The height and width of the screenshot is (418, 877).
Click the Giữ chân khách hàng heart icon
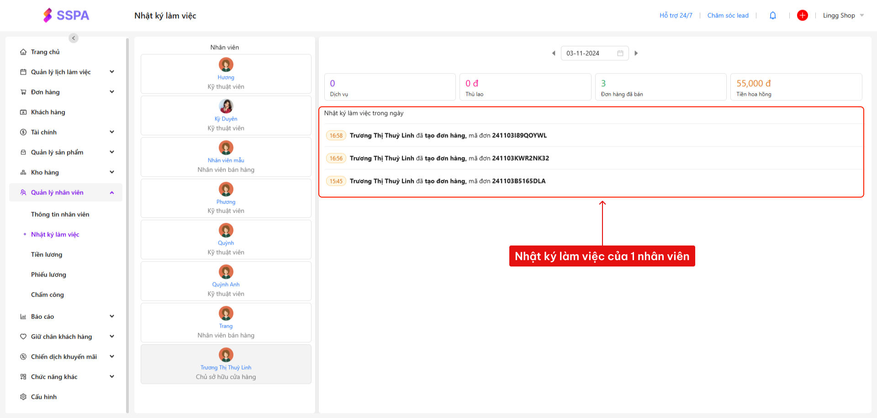(23, 337)
